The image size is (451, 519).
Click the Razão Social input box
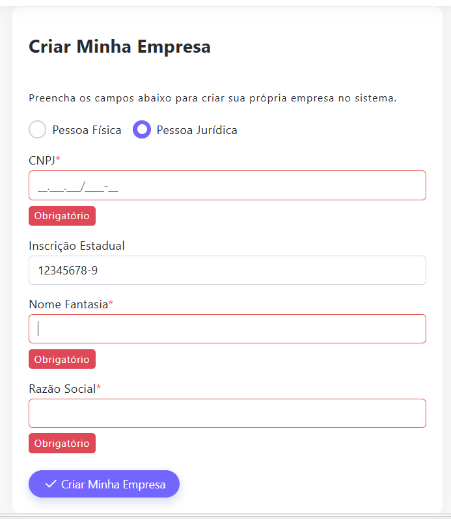227,413
